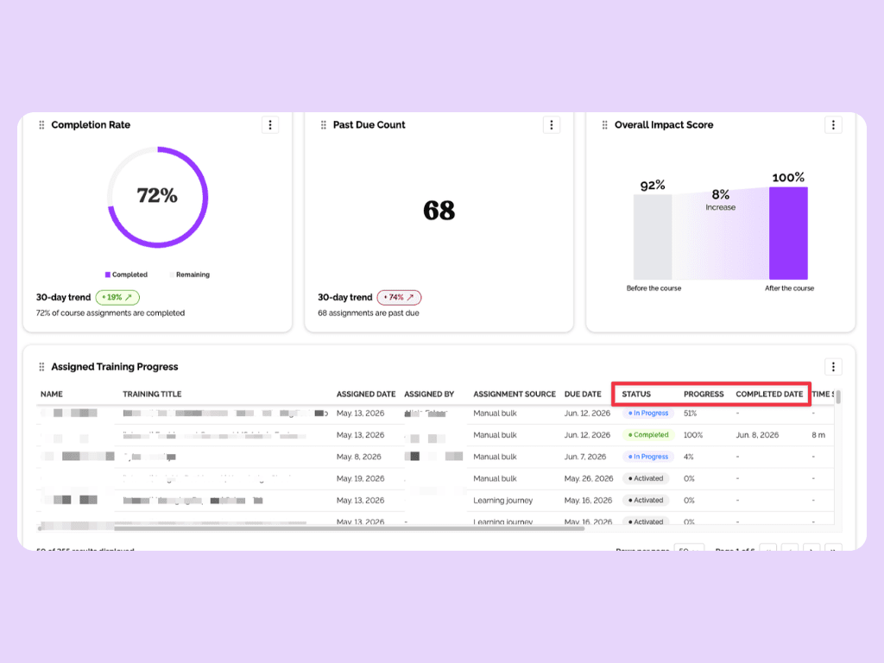Click the In Progress badge at 4%
The height and width of the screenshot is (663, 884).
pyautogui.click(x=648, y=457)
